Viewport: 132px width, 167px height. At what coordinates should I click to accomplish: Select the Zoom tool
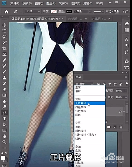(x=4, y=142)
